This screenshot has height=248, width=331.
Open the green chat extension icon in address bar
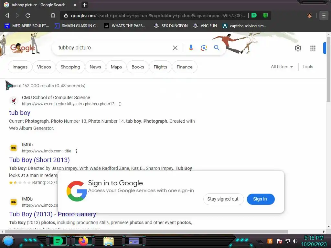tap(254, 15)
